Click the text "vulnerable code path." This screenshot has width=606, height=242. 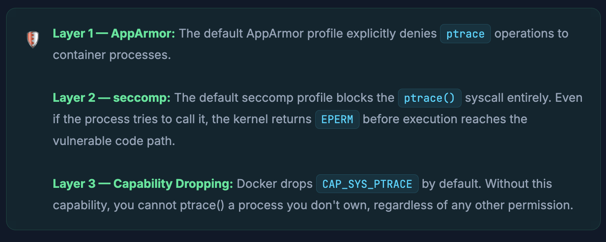pyautogui.click(x=114, y=141)
